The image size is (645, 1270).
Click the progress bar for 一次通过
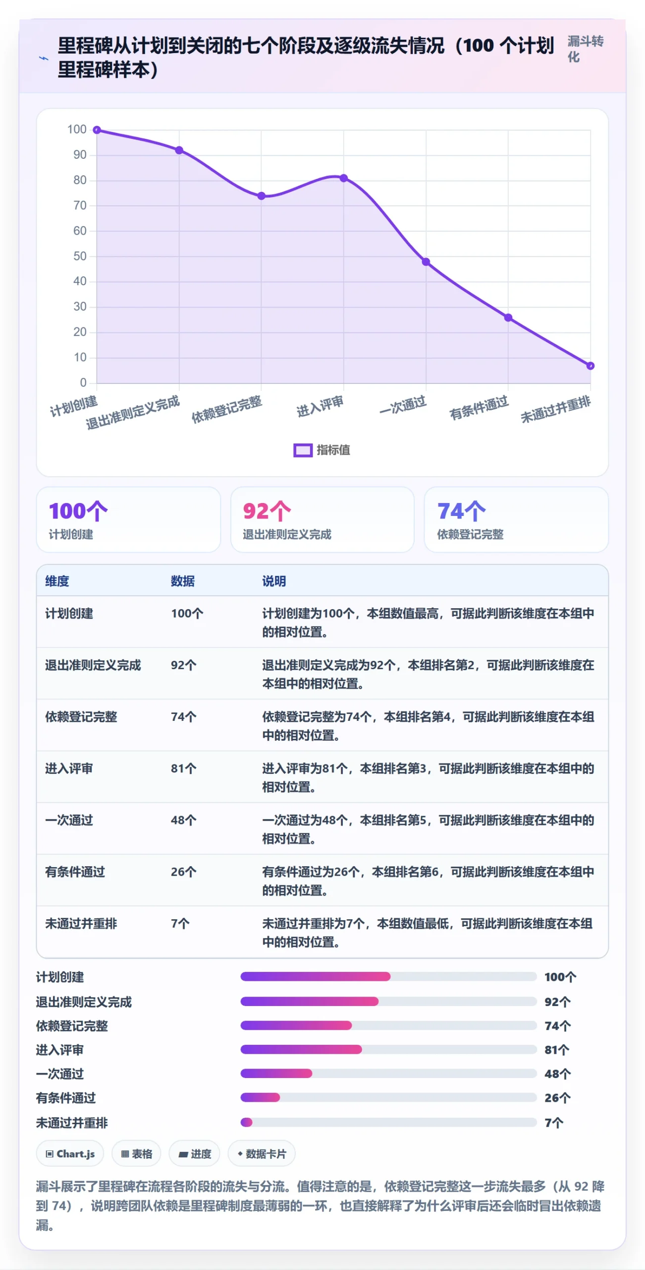pos(388,1074)
